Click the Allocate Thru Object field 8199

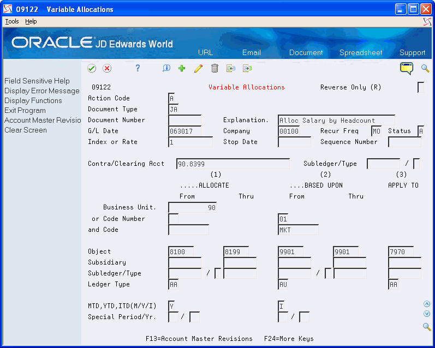pos(236,252)
